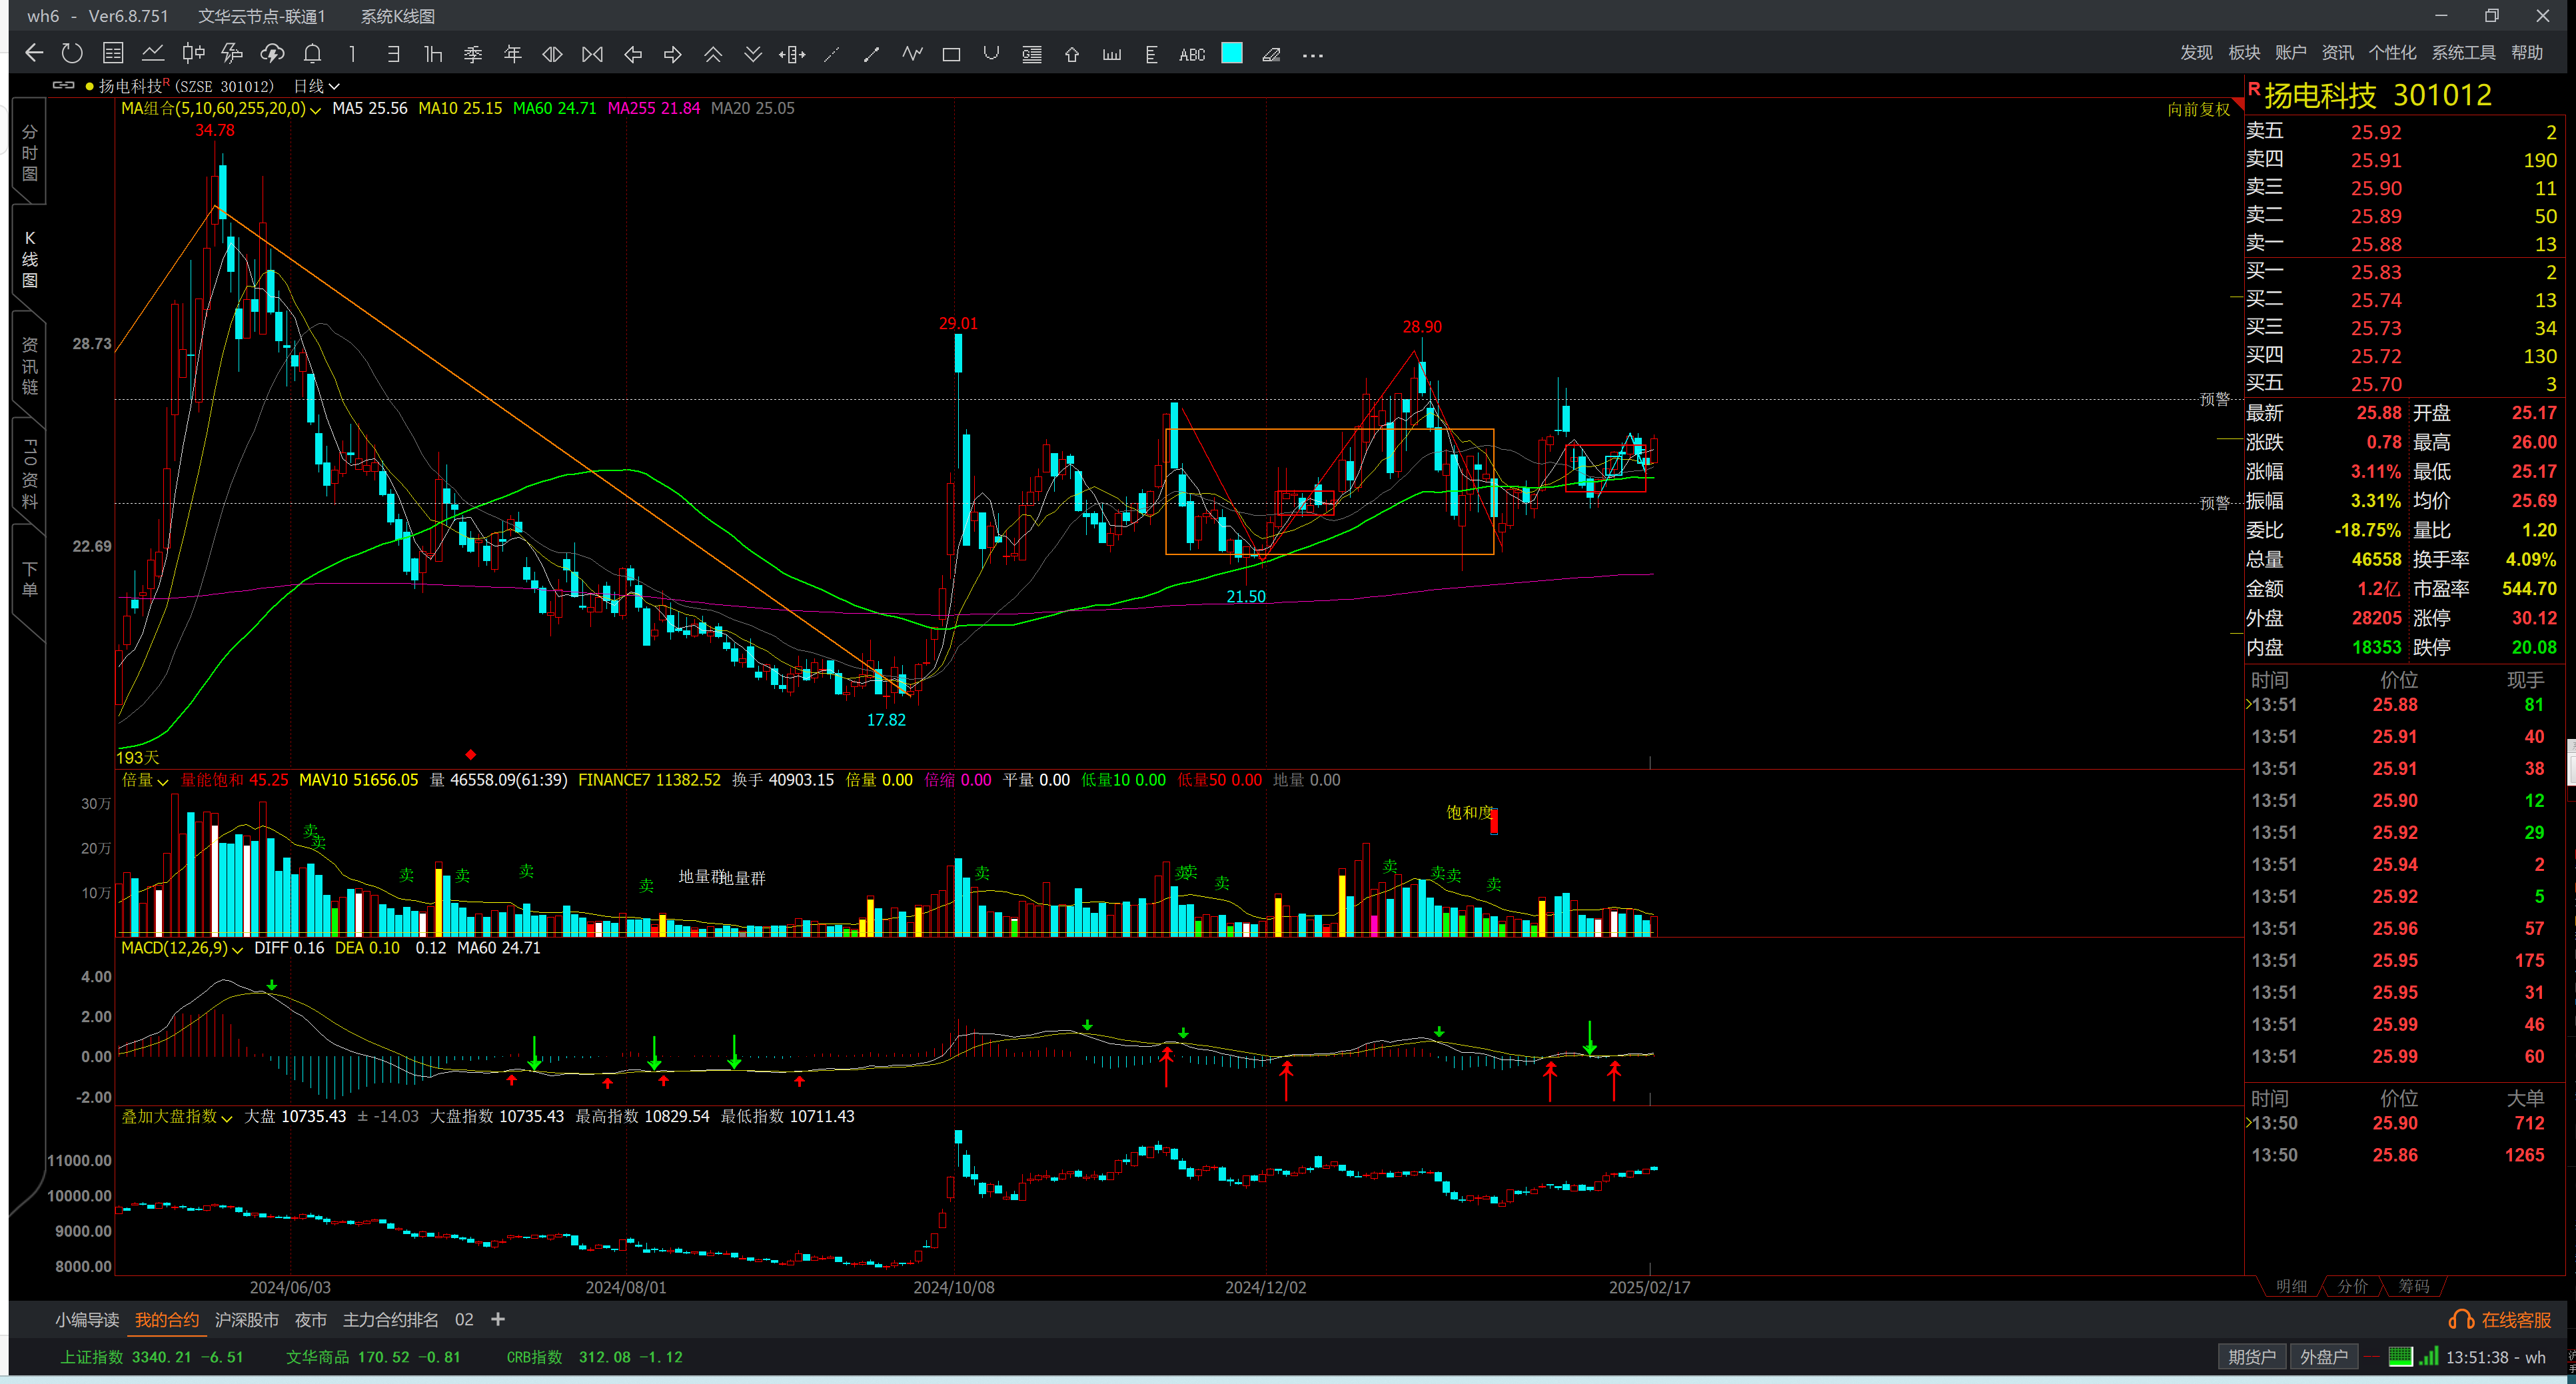Open F10资料 in left sidebar
The image size is (2576, 1384).
coord(29,472)
